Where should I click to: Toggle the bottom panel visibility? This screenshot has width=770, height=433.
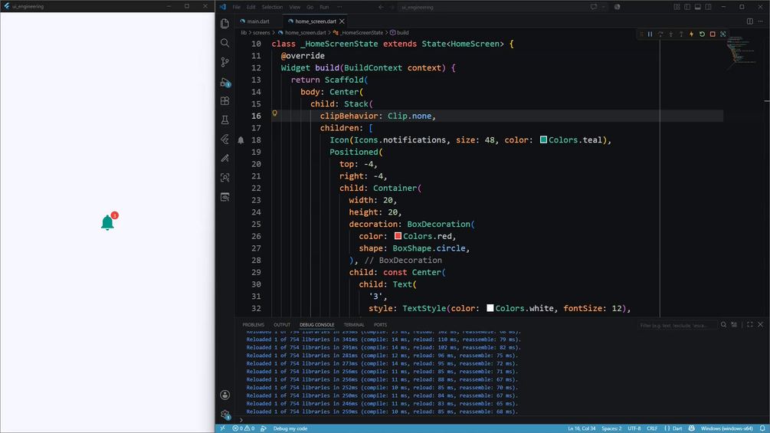tap(698, 7)
